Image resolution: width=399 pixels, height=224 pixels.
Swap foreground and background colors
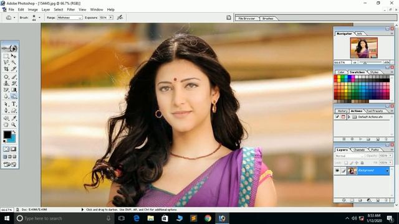pyautogui.click(x=14, y=132)
